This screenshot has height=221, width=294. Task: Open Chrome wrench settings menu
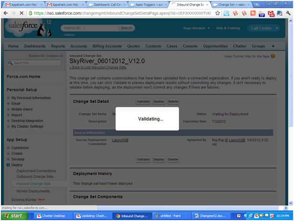pos(288,13)
